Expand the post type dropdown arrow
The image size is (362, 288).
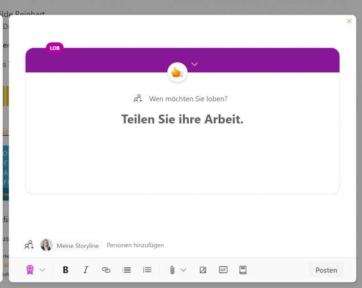point(42,270)
